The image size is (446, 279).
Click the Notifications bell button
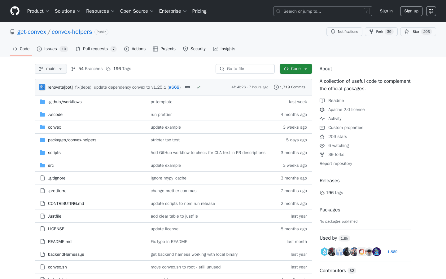[x=344, y=32]
